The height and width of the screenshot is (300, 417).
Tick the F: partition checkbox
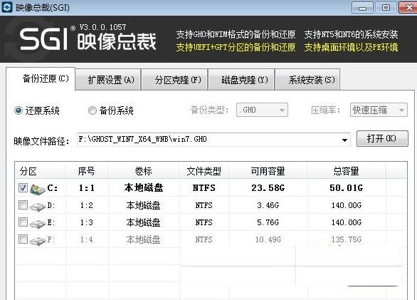click(23, 239)
